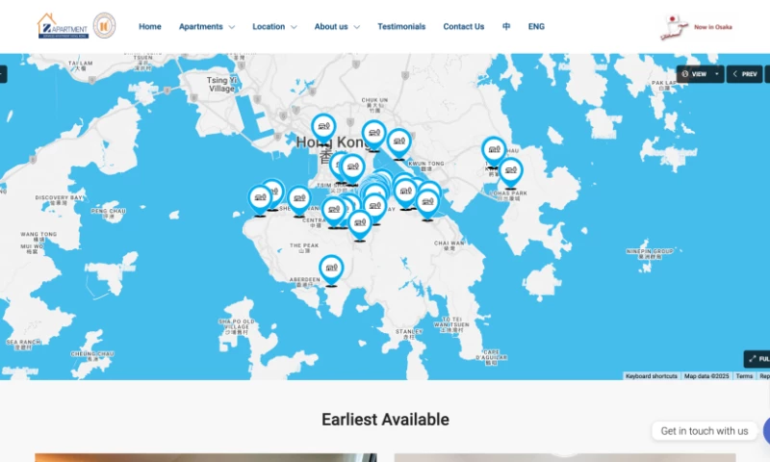This screenshot has width=770, height=462.
Task: Open the Testimonials page
Action: pyautogui.click(x=401, y=27)
